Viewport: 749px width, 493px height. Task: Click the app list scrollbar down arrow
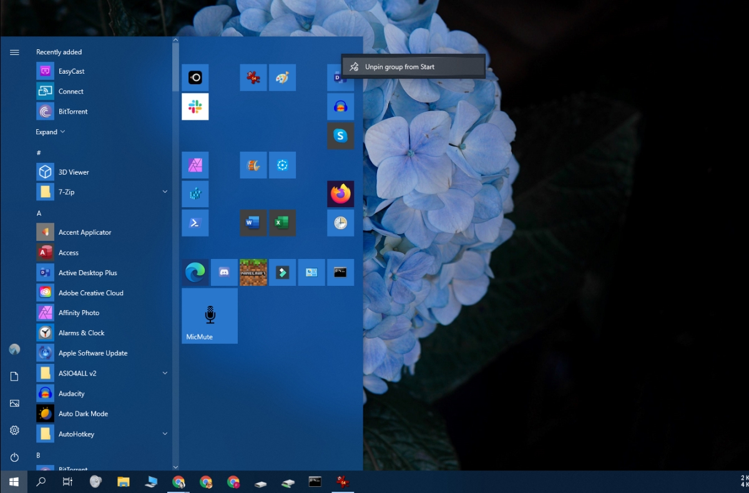(175, 467)
